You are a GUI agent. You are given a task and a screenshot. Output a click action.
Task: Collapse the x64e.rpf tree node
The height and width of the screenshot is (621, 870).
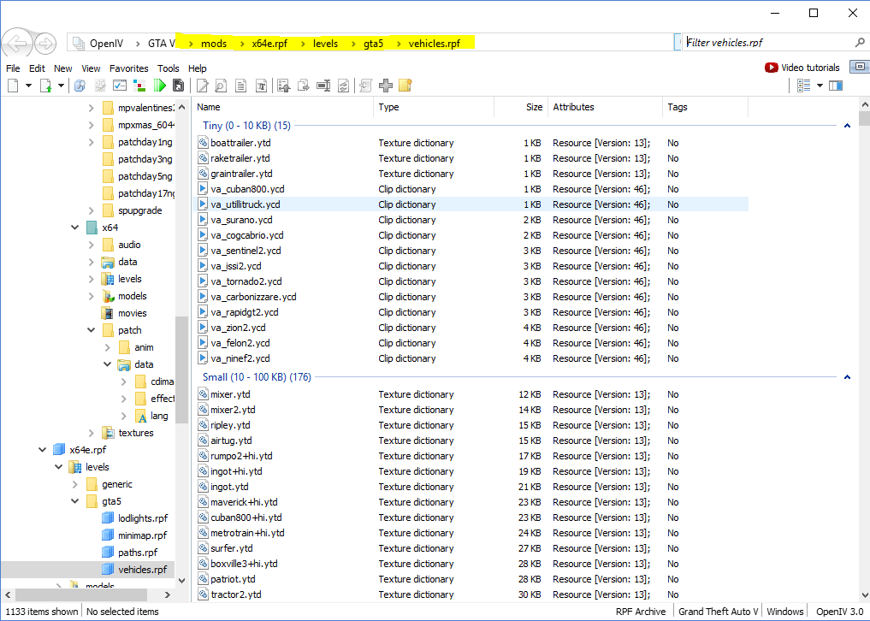42,450
